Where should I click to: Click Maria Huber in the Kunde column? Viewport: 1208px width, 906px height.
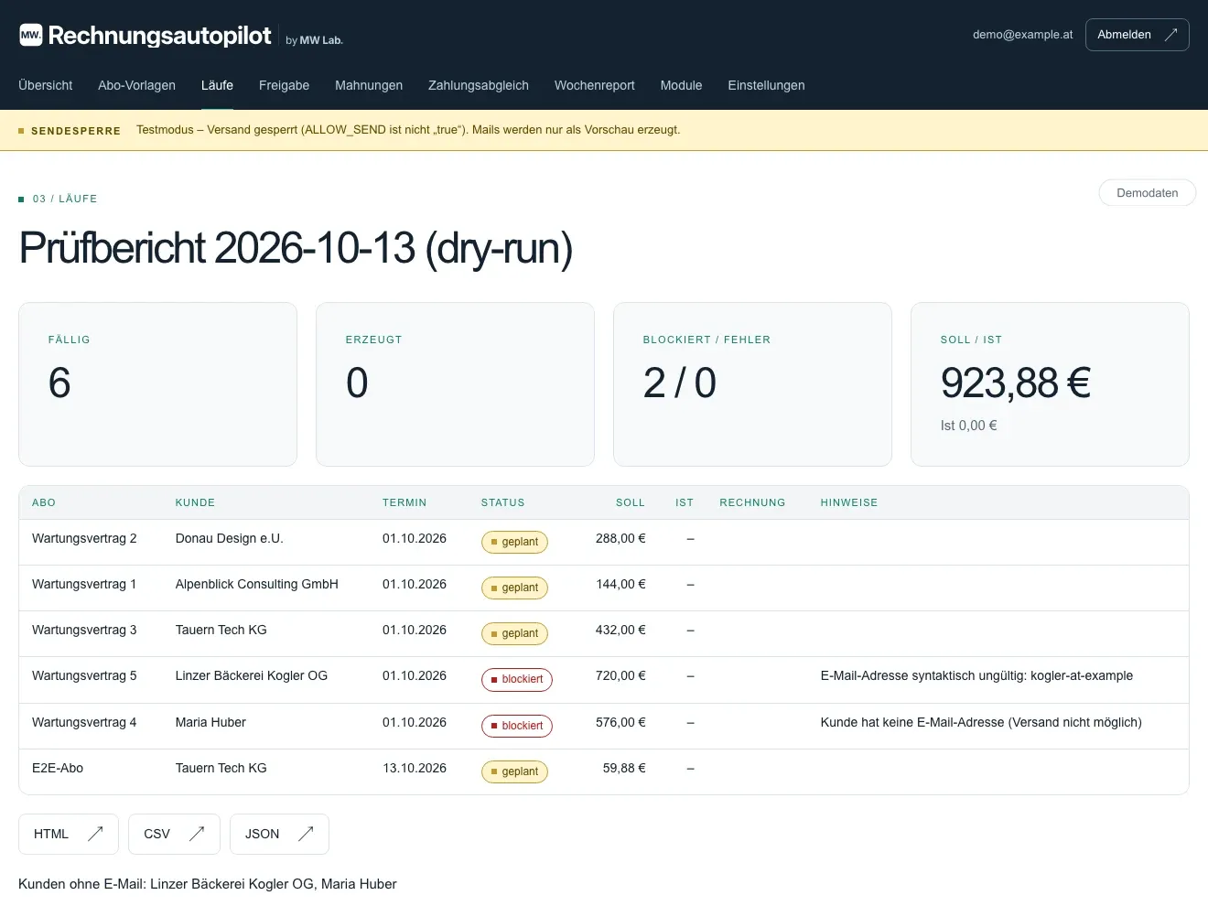(x=210, y=722)
